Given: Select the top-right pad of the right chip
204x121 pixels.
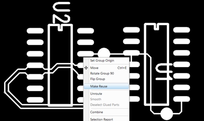Looking at the screenshot, I should tap(181, 30).
